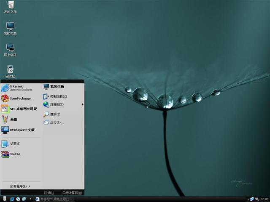Click 我的电脑 in the Start menu's right column

pyautogui.click(x=57, y=87)
